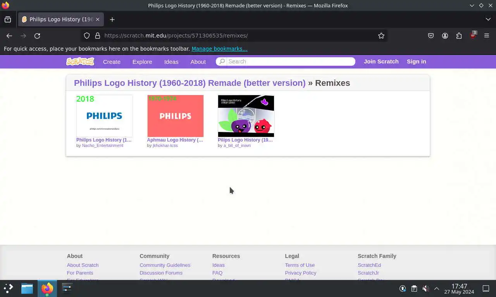Image resolution: width=496 pixels, height=297 pixels.
Task: Open the Extensions puzzle icon
Action: (x=459, y=36)
